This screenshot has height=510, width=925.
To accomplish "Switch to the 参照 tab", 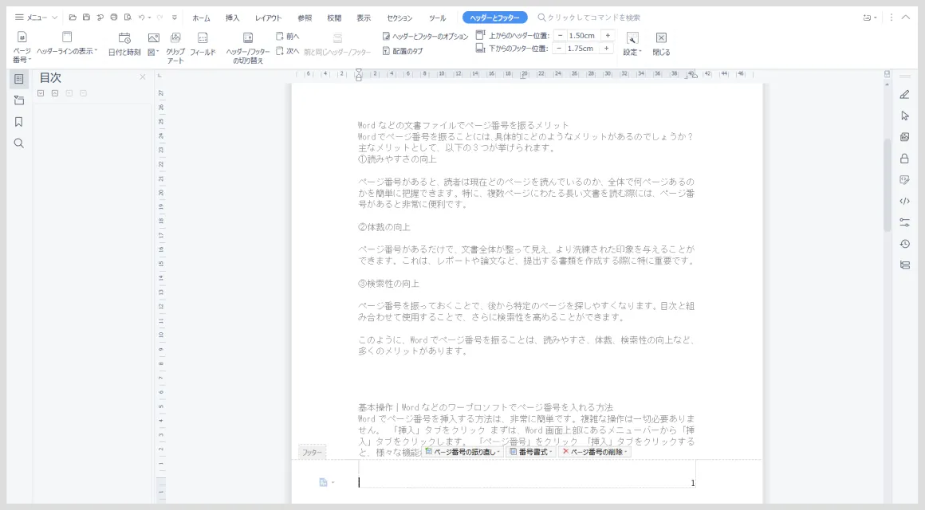I will (x=305, y=18).
